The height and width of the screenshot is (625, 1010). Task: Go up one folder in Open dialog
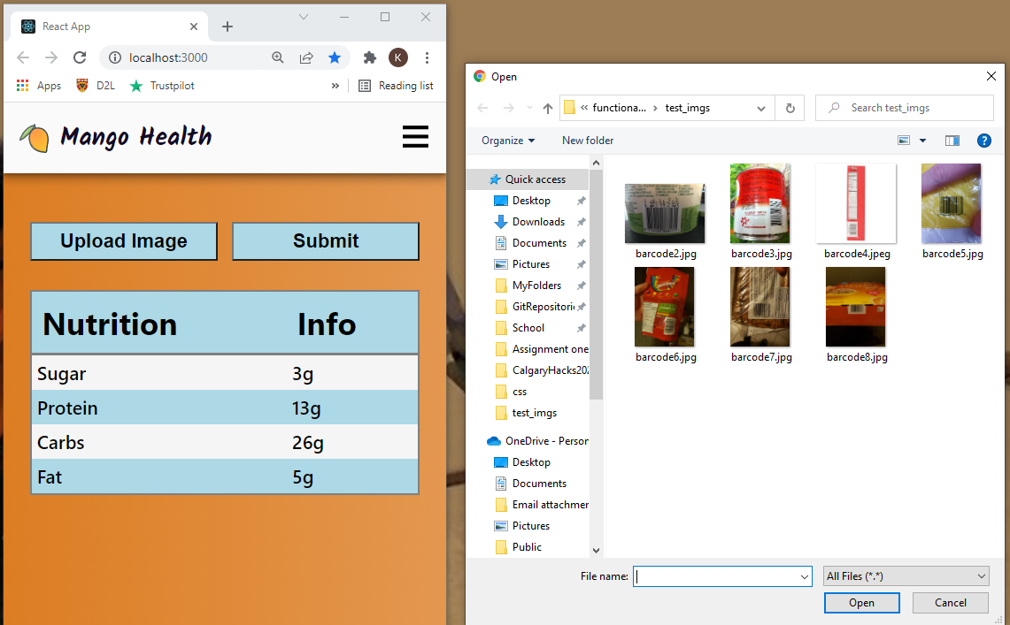(548, 108)
